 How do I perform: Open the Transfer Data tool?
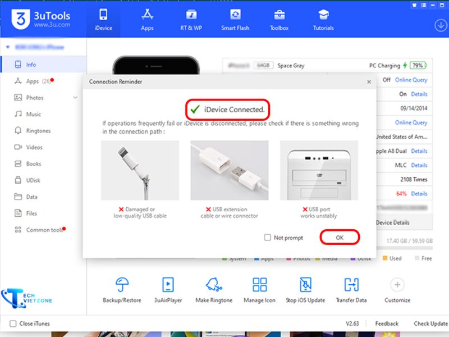(x=351, y=290)
